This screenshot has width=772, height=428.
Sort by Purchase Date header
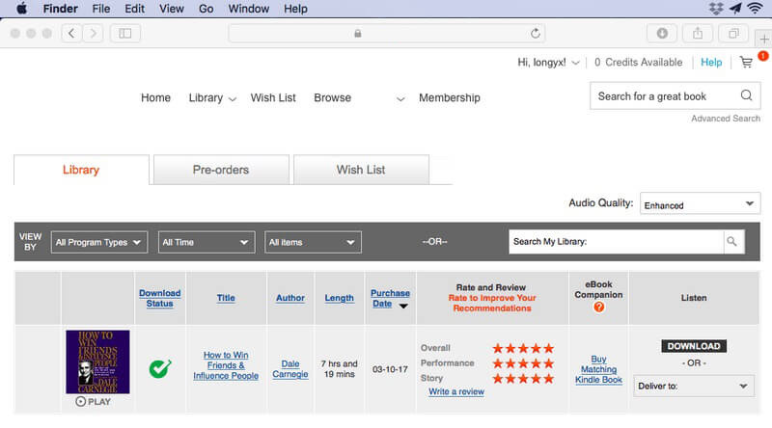pyautogui.click(x=390, y=298)
